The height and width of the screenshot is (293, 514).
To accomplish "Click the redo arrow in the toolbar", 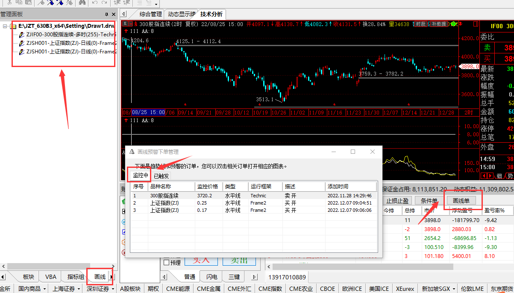I will point(105,3).
